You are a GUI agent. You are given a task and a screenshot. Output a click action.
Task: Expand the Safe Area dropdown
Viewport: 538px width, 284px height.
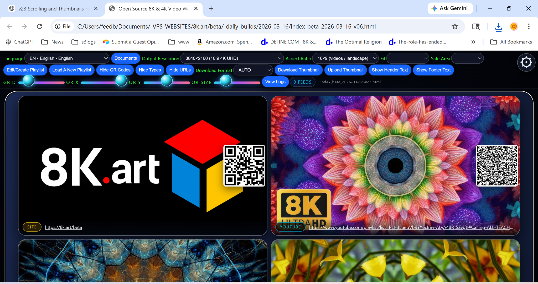click(x=467, y=58)
